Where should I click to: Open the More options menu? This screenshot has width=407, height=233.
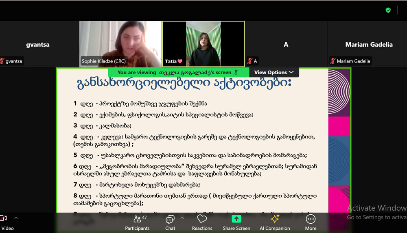pyautogui.click(x=311, y=222)
